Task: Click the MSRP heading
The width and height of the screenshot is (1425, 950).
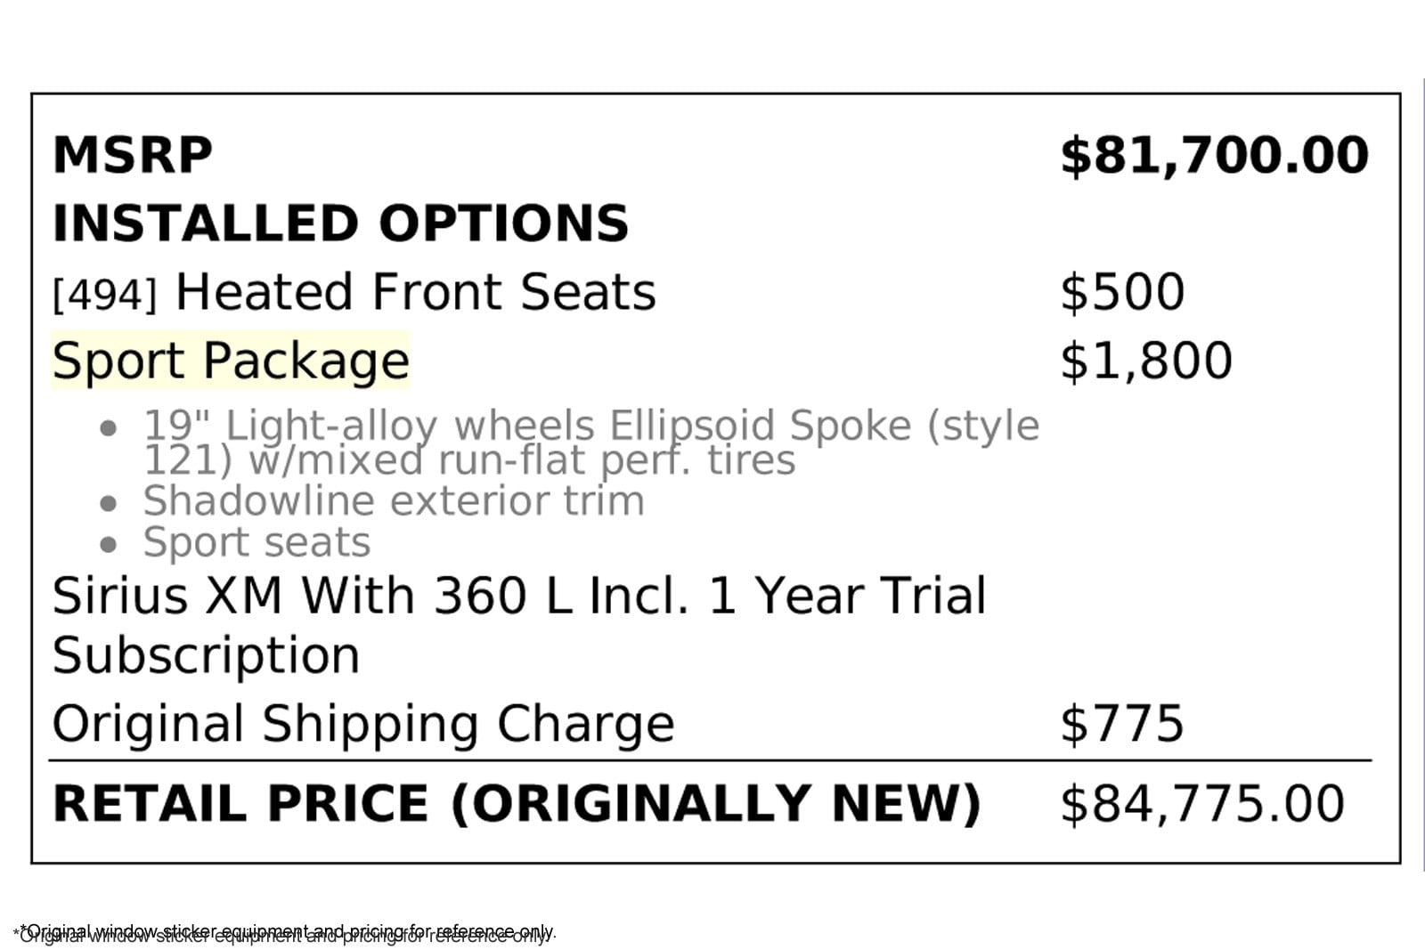Action: [x=133, y=155]
